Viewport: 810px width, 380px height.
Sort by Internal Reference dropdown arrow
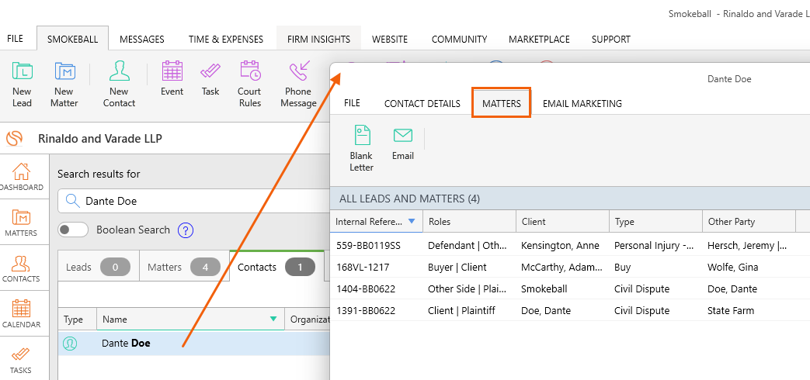pos(411,221)
